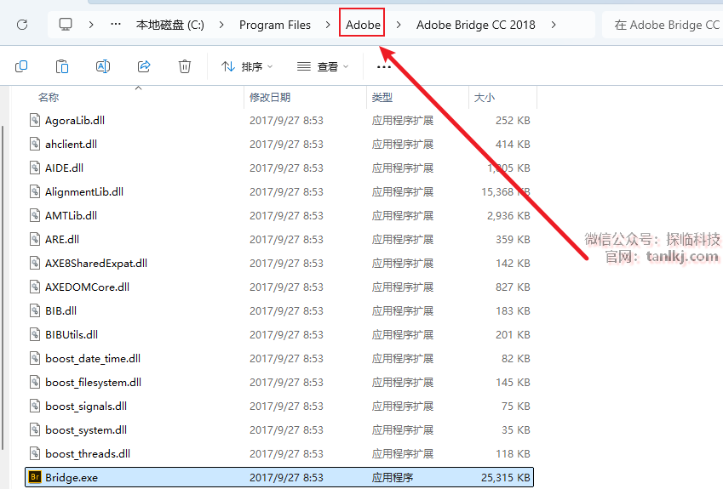This screenshot has height=489, width=723.
Task: Select the ahclient.dll file name
Action: click(x=71, y=144)
